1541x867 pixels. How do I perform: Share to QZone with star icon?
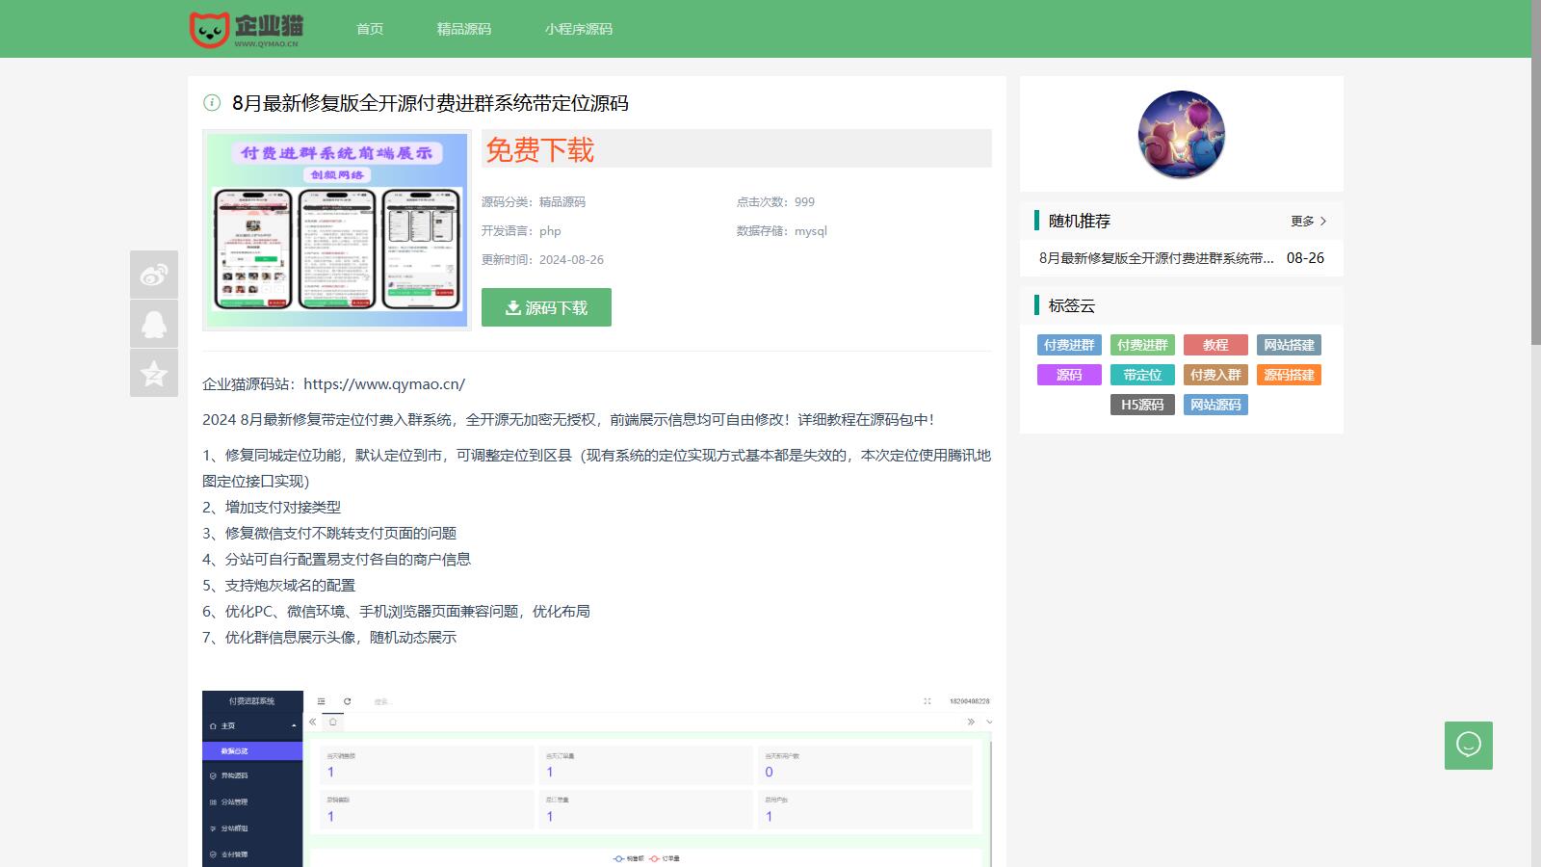154,373
